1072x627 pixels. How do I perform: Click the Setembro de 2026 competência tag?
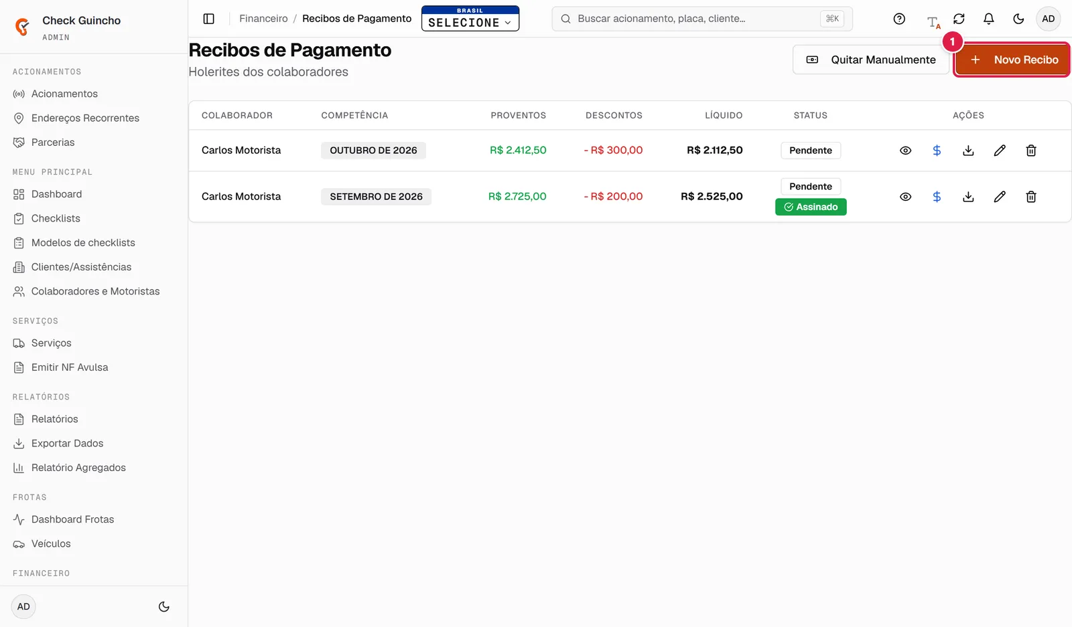point(376,197)
